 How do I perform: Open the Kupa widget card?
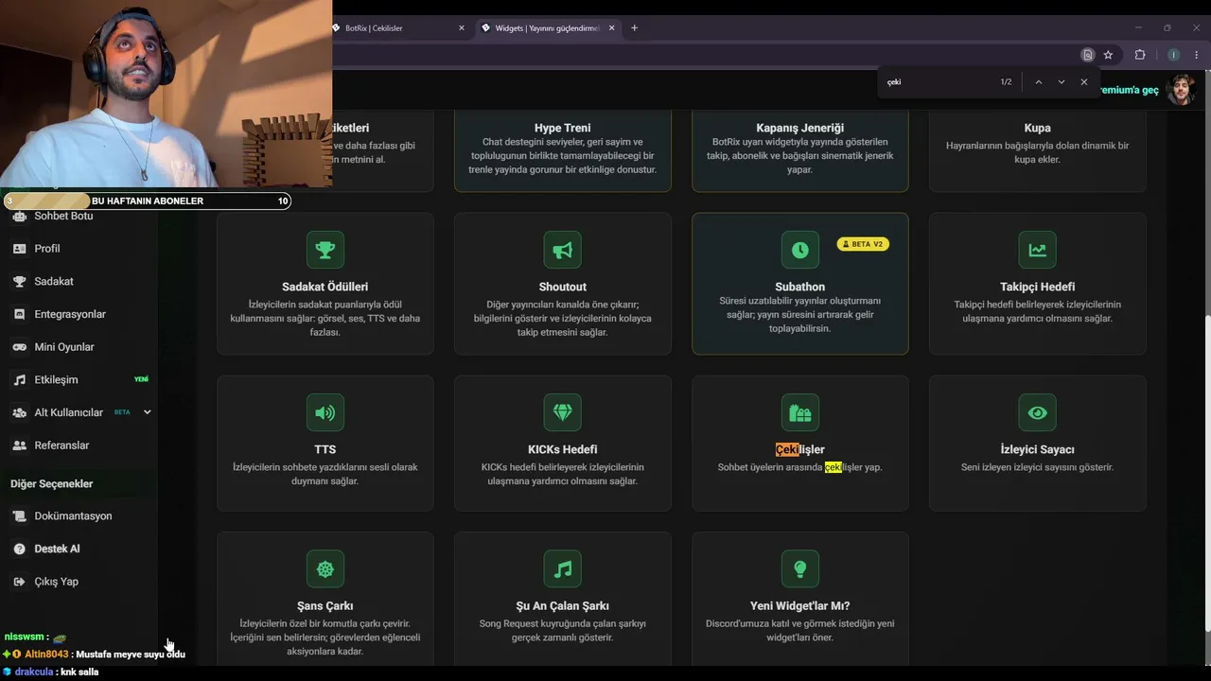pyautogui.click(x=1038, y=150)
